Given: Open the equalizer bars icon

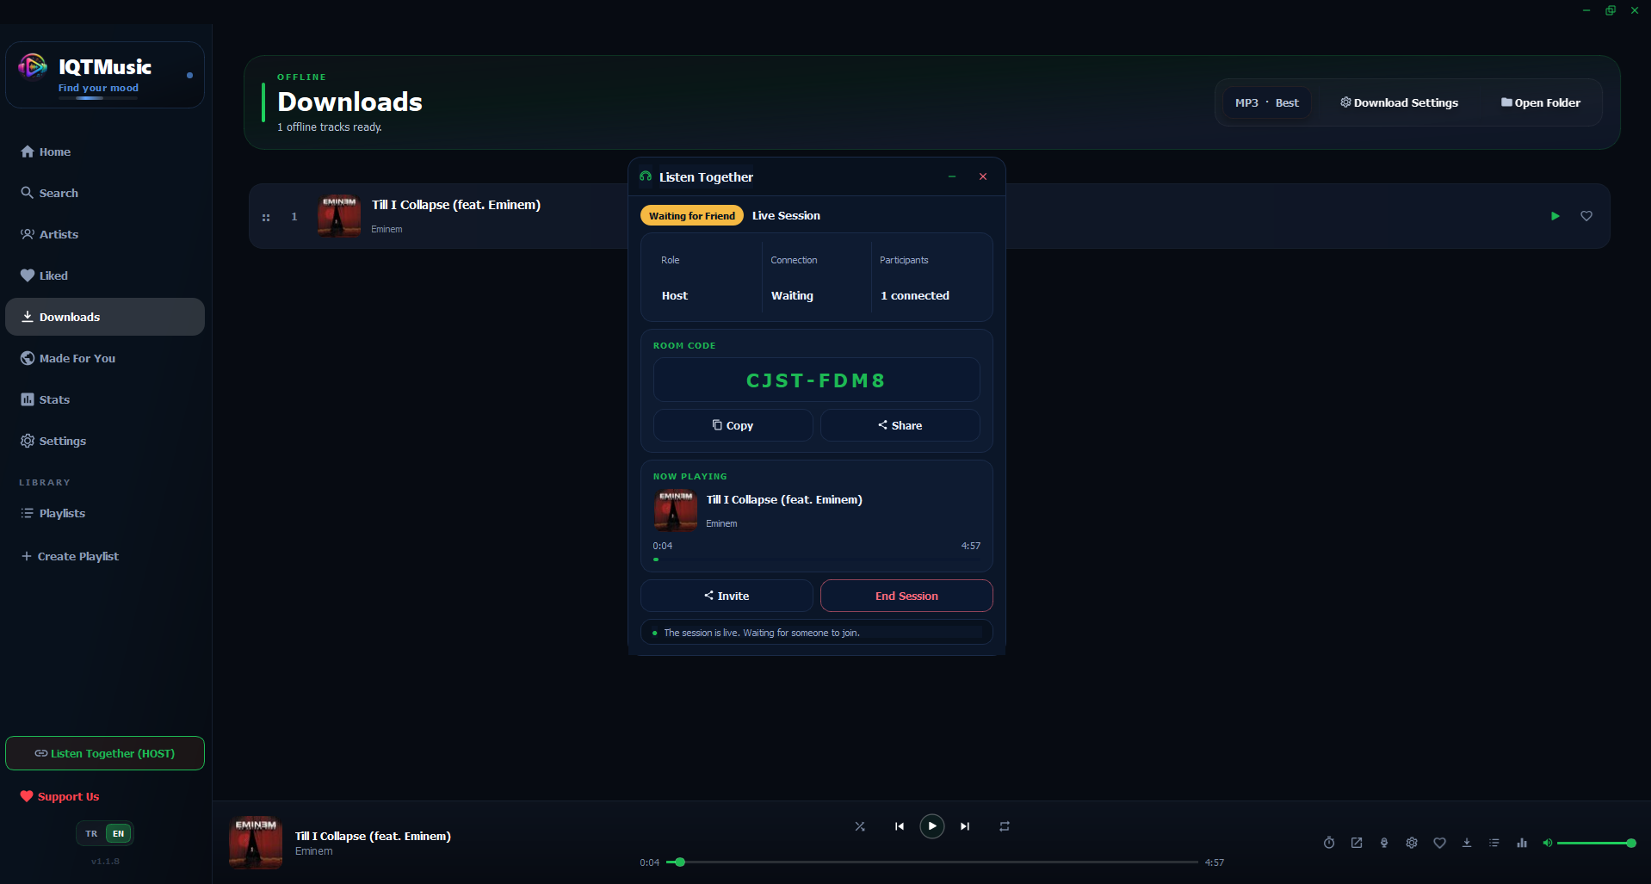Looking at the screenshot, I should tap(1522, 843).
